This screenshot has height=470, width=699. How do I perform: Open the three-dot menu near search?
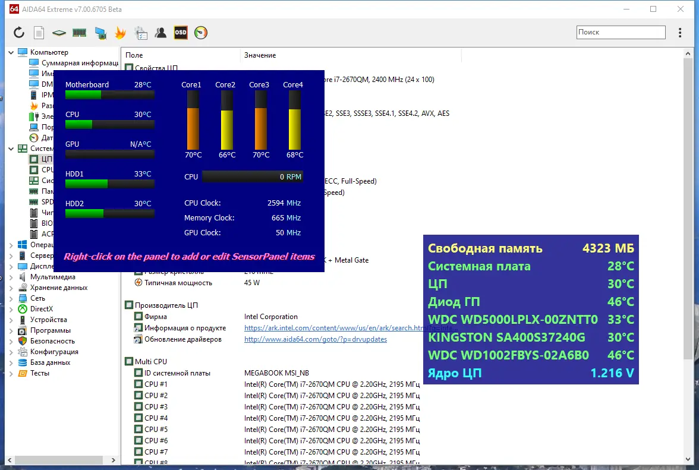[x=681, y=33]
